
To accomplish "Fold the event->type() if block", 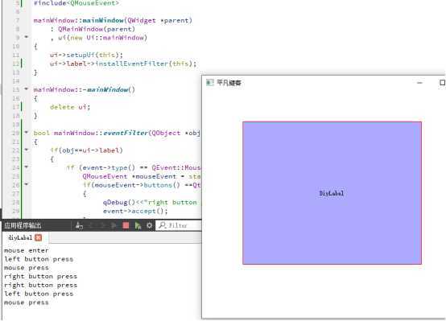I will point(27,167).
